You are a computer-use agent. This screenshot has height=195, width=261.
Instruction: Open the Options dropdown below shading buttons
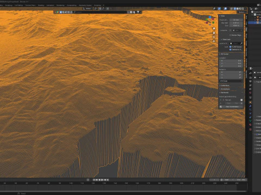click(x=243, y=12)
